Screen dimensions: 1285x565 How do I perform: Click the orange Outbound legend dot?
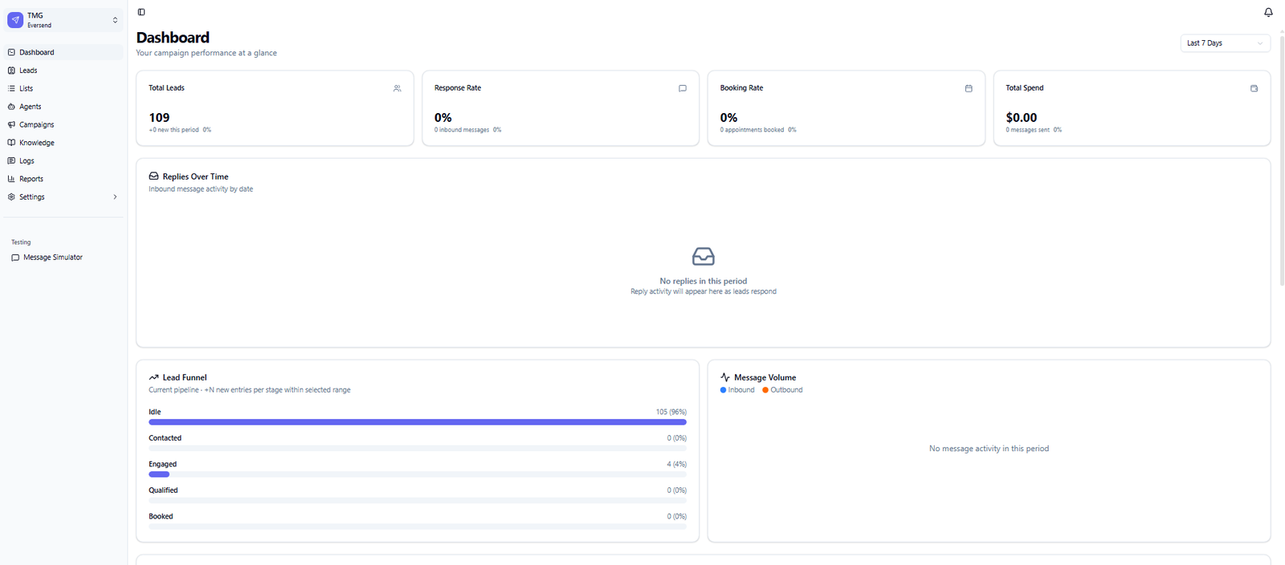(765, 390)
